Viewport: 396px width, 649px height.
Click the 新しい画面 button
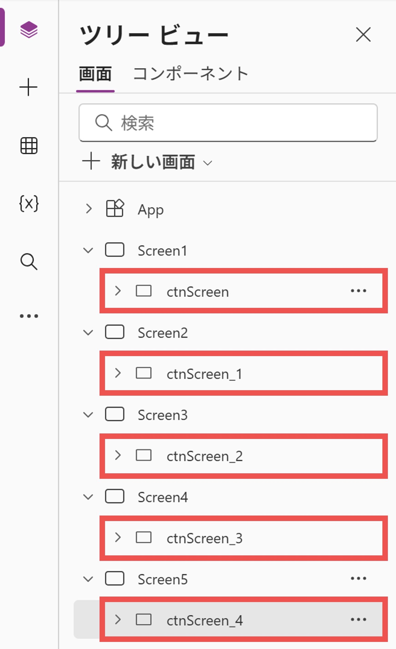(153, 162)
